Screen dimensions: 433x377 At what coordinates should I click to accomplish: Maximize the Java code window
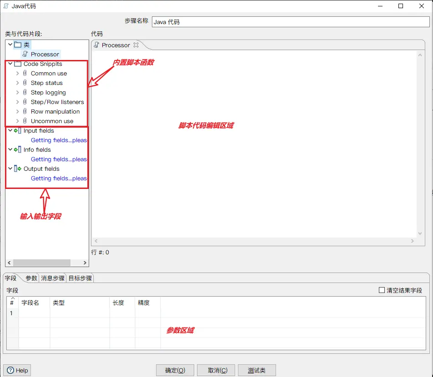tap(401, 6)
